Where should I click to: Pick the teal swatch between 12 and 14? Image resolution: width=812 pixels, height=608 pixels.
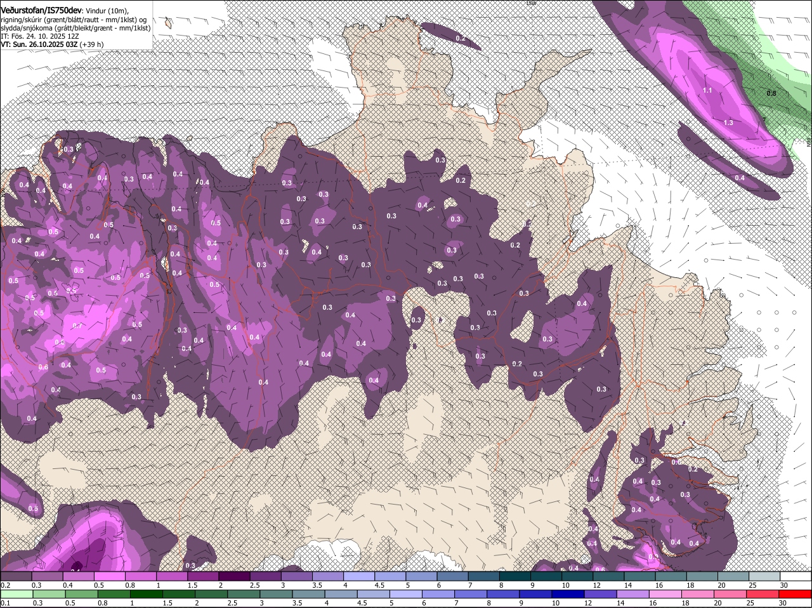coord(608,576)
